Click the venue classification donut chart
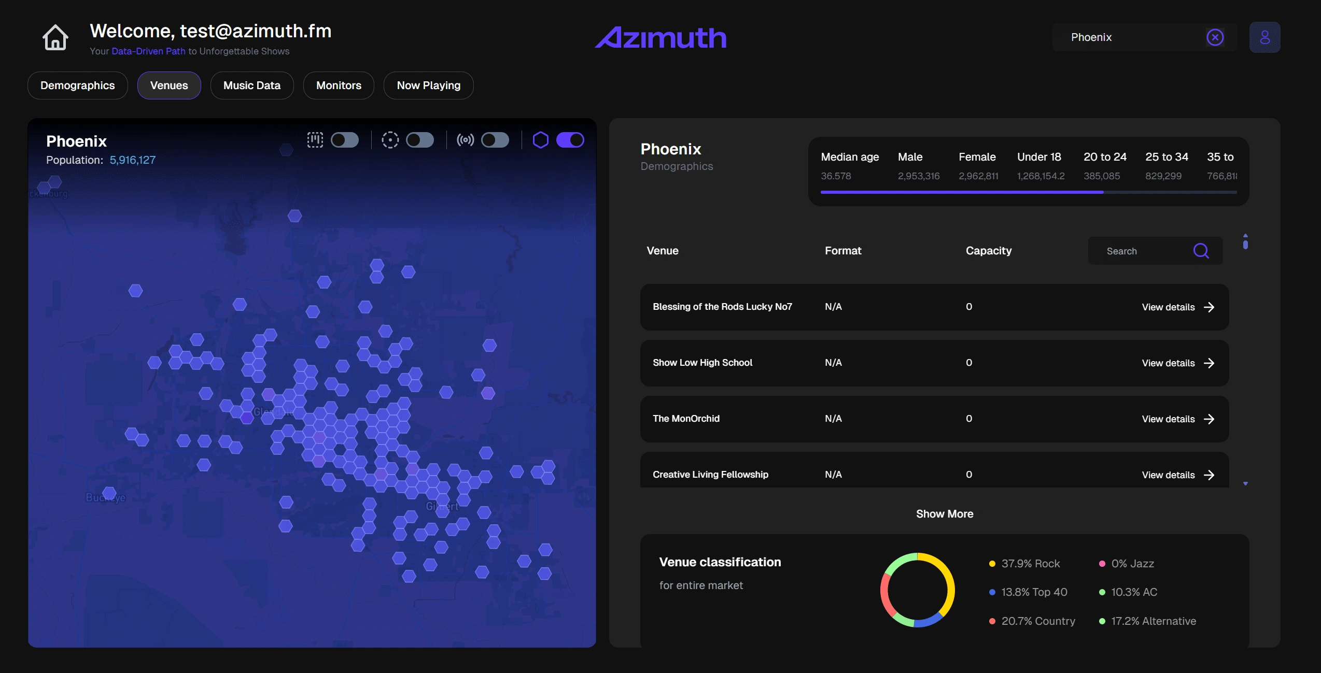Screen dimensions: 1321x673 click(x=918, y=590)
